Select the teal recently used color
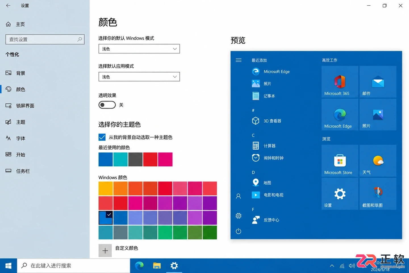 [120, 159]
